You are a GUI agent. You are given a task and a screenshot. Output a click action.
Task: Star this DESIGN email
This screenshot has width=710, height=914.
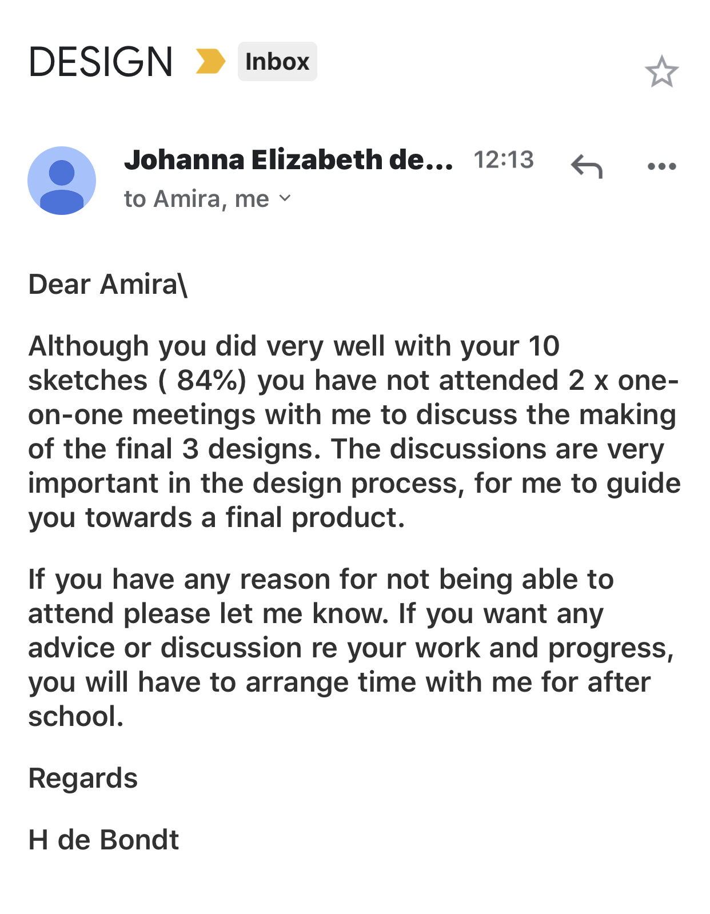coord(661,72)
